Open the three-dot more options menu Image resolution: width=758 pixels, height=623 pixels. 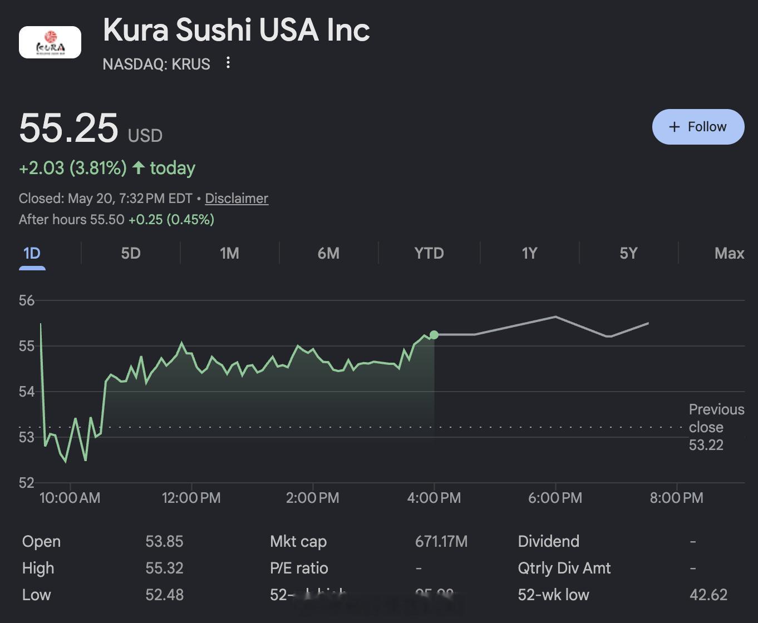click(228, 63)
